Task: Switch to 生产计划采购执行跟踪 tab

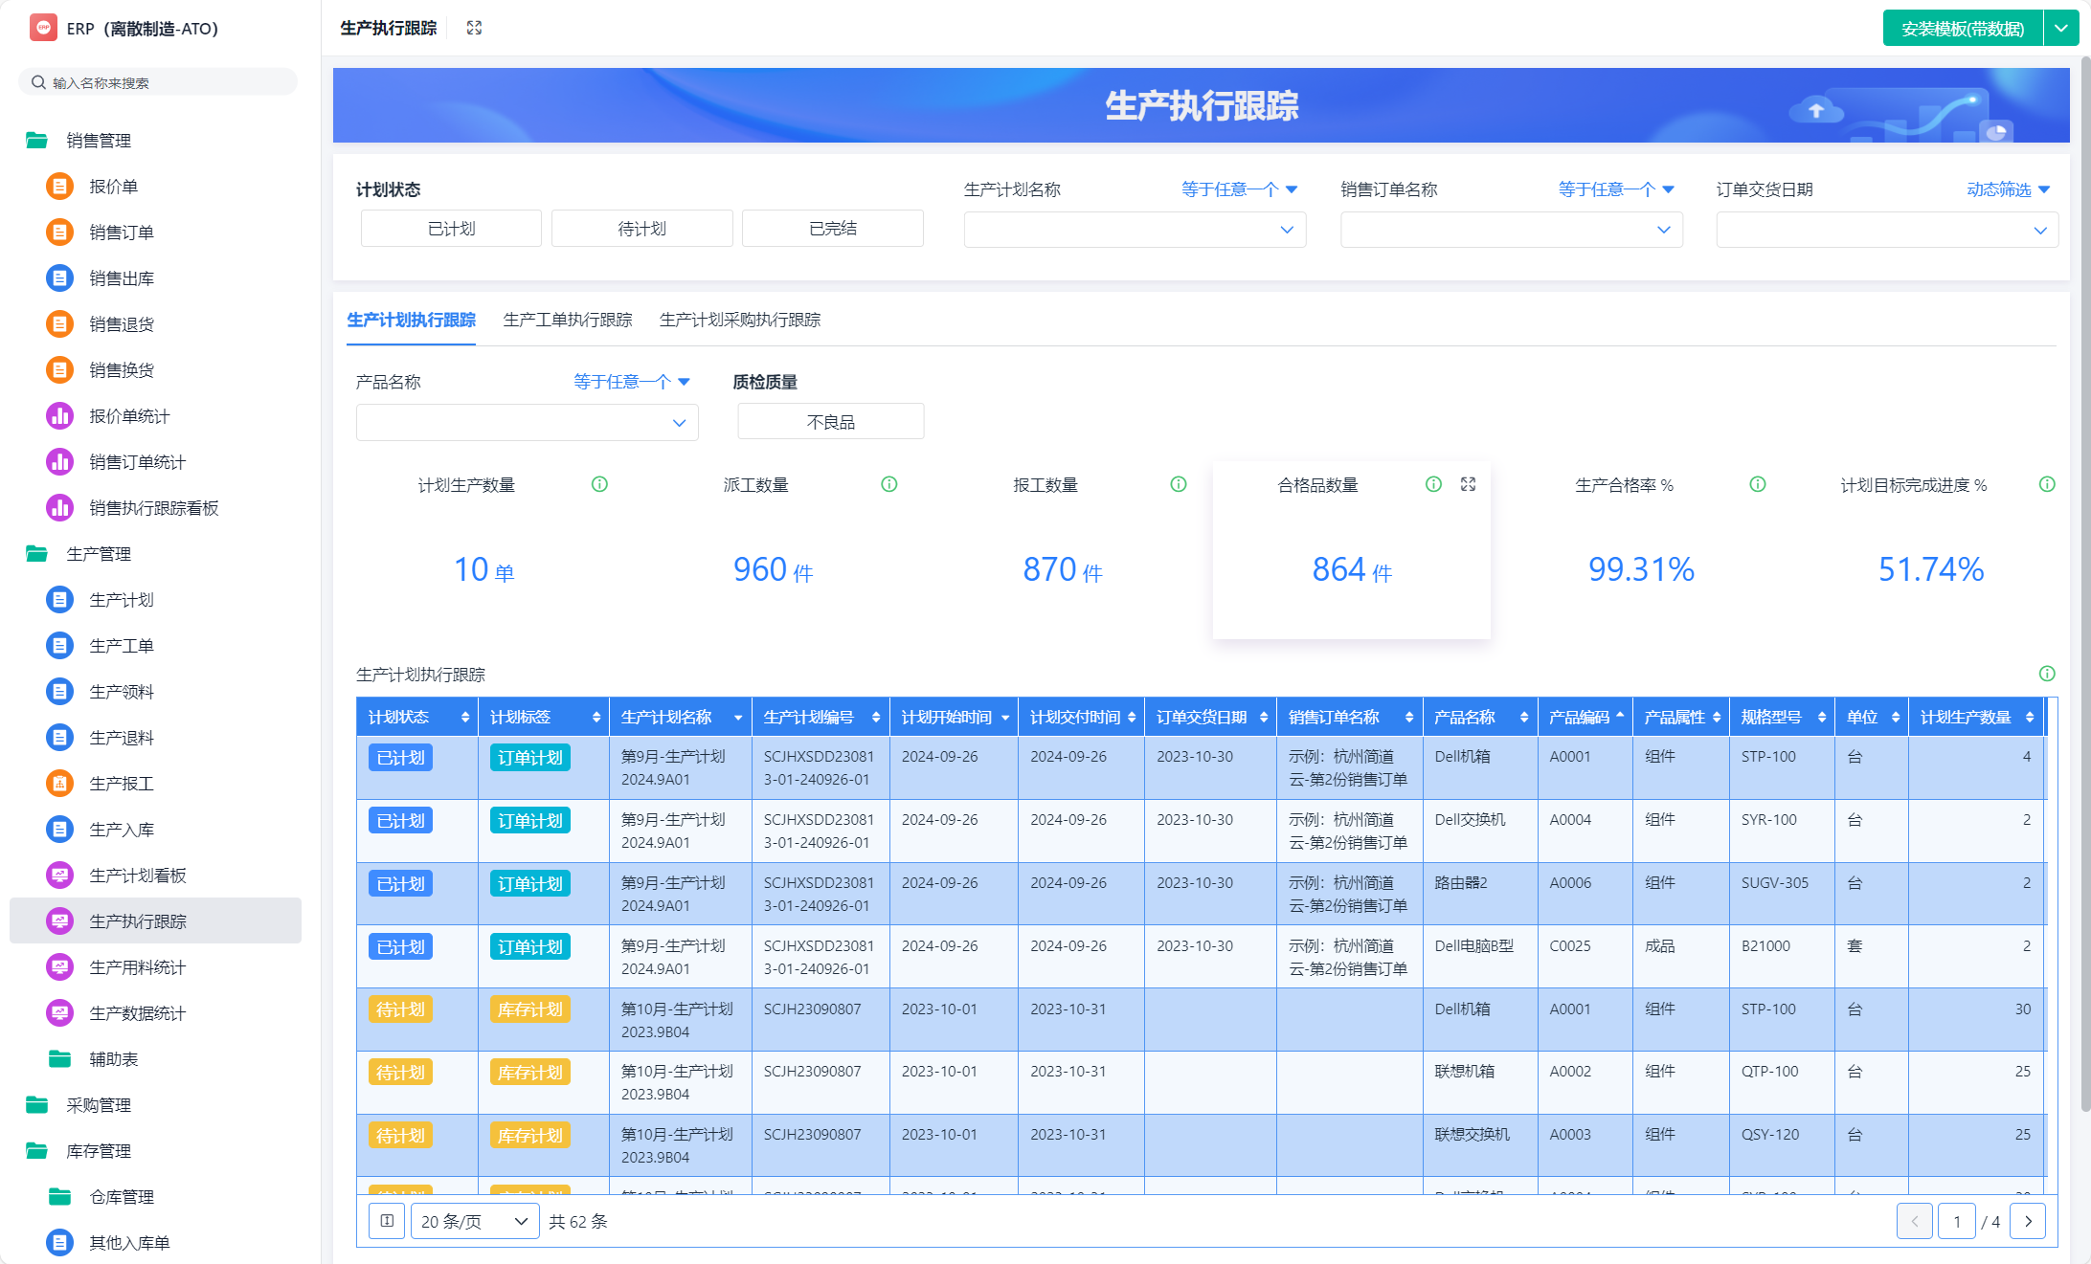Action: tap(739, 320)
